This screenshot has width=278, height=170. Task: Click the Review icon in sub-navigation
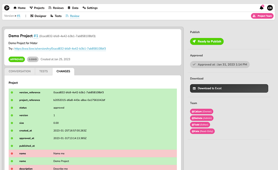(x=67, y=16)
